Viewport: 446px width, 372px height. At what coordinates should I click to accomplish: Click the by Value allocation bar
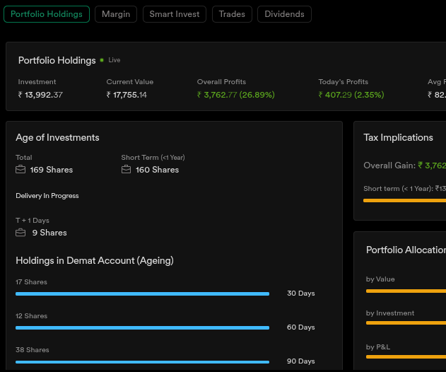pos(406,291)
